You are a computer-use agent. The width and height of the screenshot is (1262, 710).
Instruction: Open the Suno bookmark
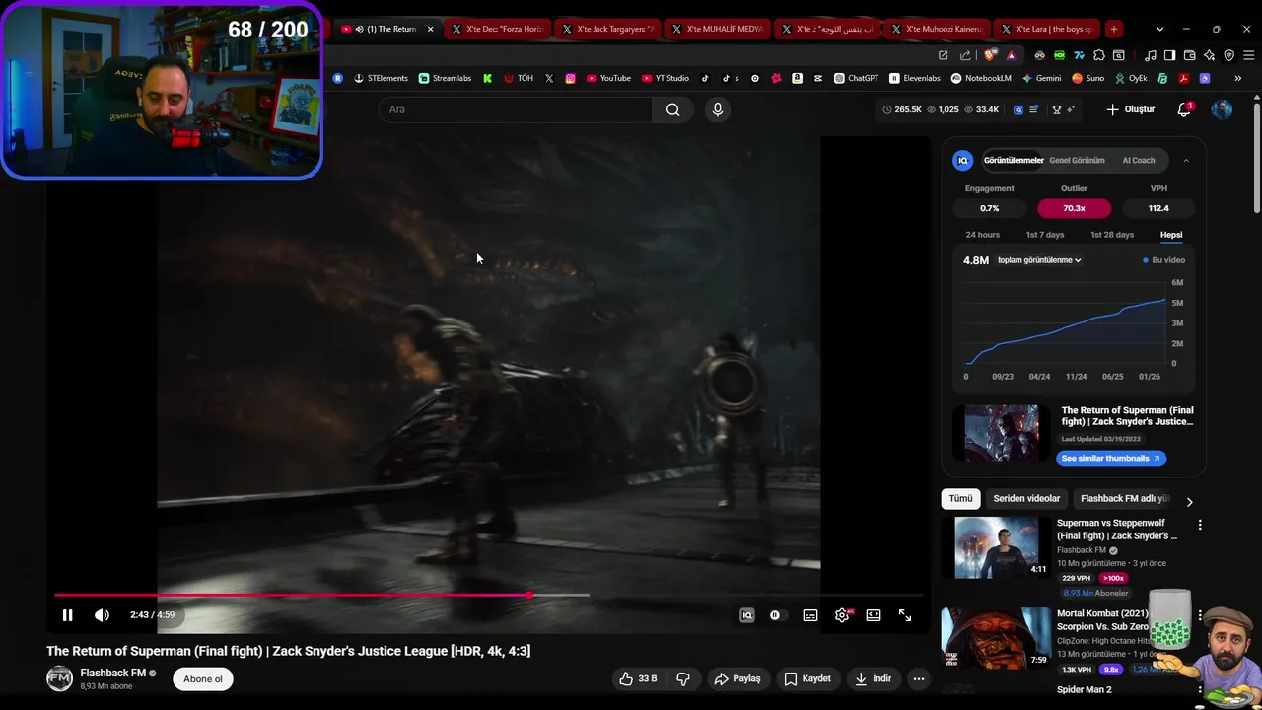pyautogui.click(x=1088, y=78)
